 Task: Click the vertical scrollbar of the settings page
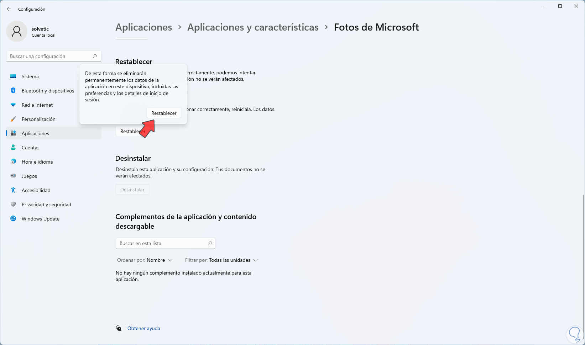click(x=583, y=267)
